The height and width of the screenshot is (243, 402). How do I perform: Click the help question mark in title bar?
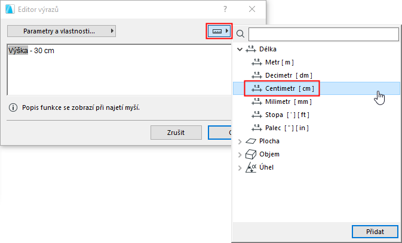pos(225,9)
